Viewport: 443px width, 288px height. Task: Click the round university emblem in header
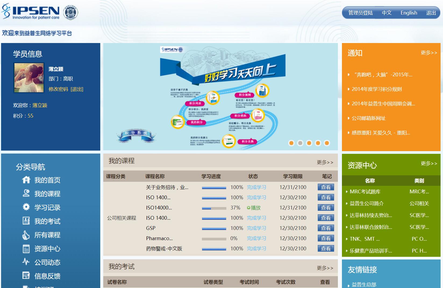(70, 12)
